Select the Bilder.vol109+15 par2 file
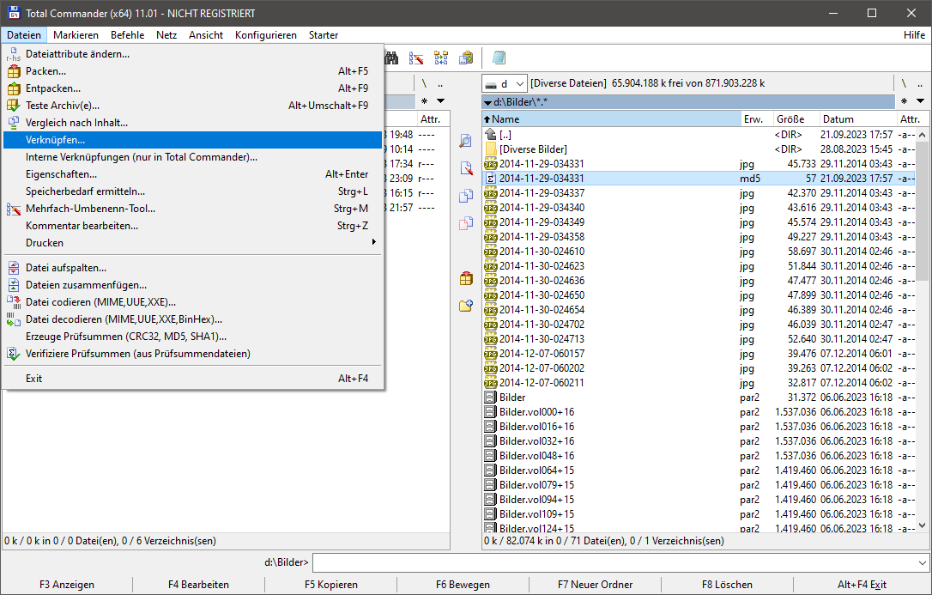Screen dimensions: 932x595 pos(699,514)
